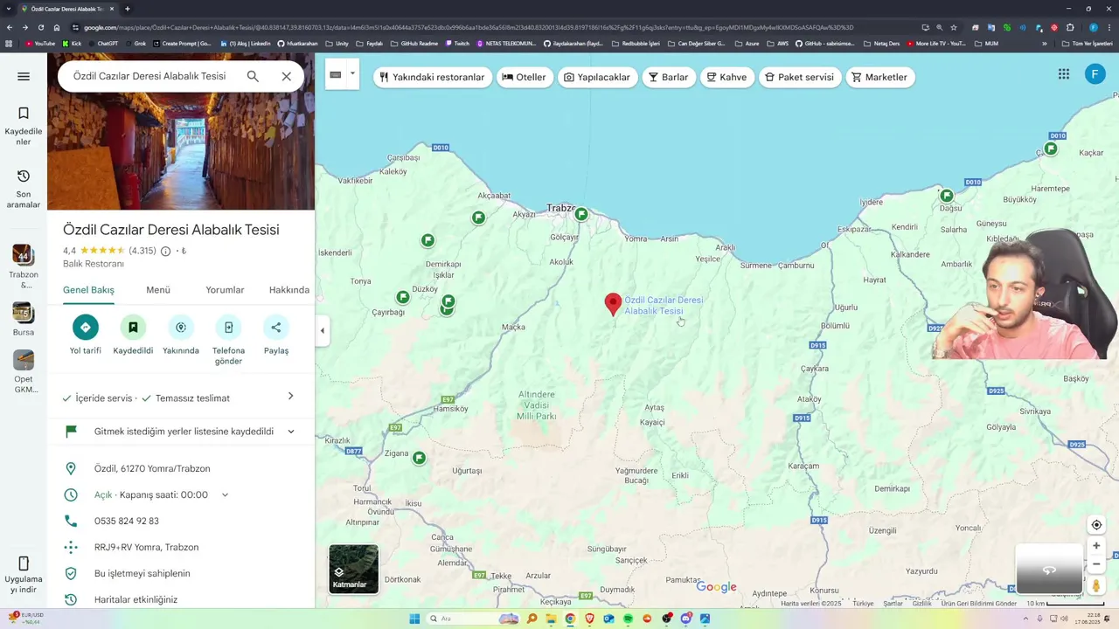
Task: Select the Paket servisi chip
Action: [x=800, y=77]
